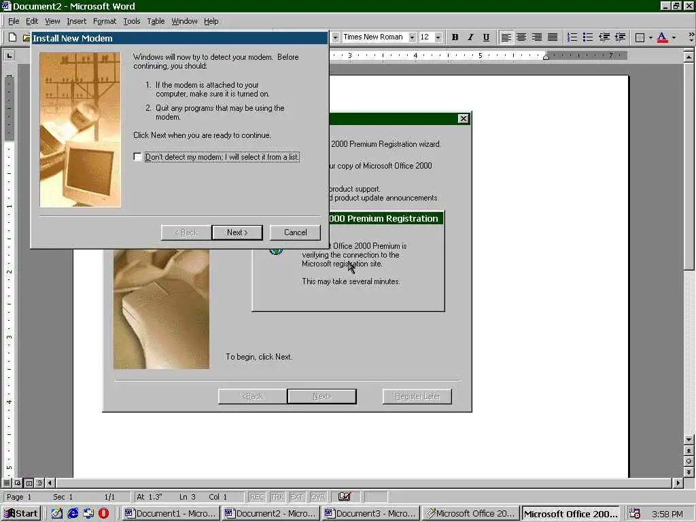The width and height of the screenshot is (696, 522).
Task: Center align text in Word
Action: coord(521,37)
